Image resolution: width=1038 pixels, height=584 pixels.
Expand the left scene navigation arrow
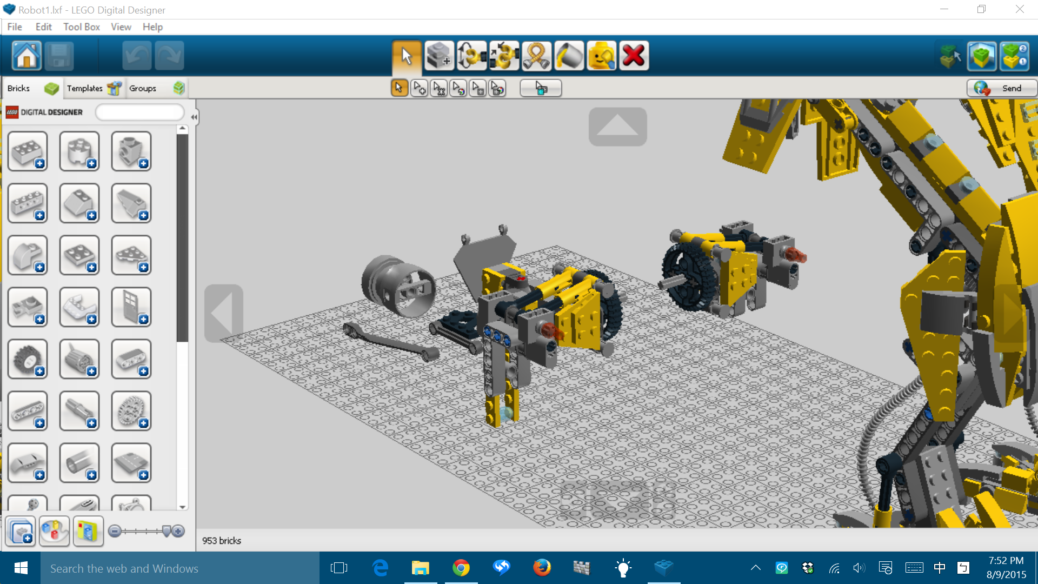[223, 313]
